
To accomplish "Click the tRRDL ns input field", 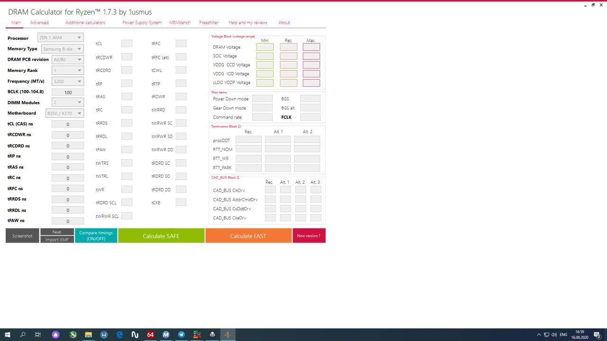I will pos(68,210).
